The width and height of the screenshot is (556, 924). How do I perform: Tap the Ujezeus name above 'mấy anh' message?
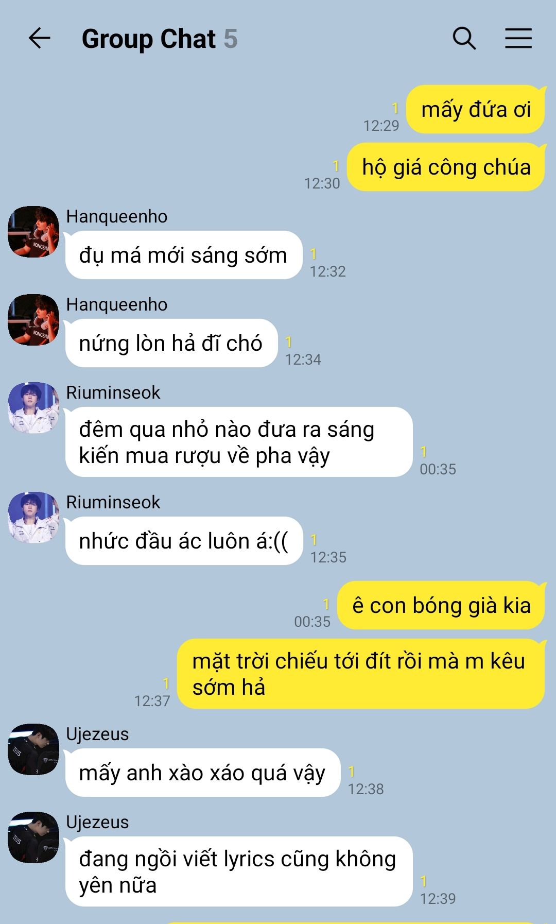coord(97,734)
